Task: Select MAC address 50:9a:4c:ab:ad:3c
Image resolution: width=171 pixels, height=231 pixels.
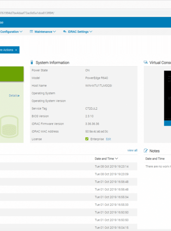Action: pos(97,131)
